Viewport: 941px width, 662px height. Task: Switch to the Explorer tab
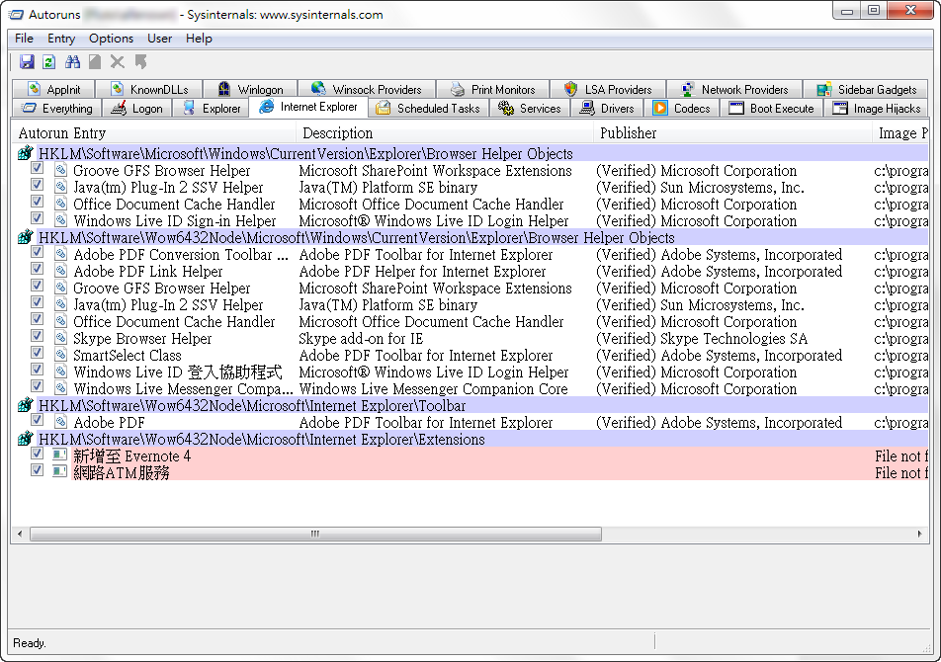point(211,109)
